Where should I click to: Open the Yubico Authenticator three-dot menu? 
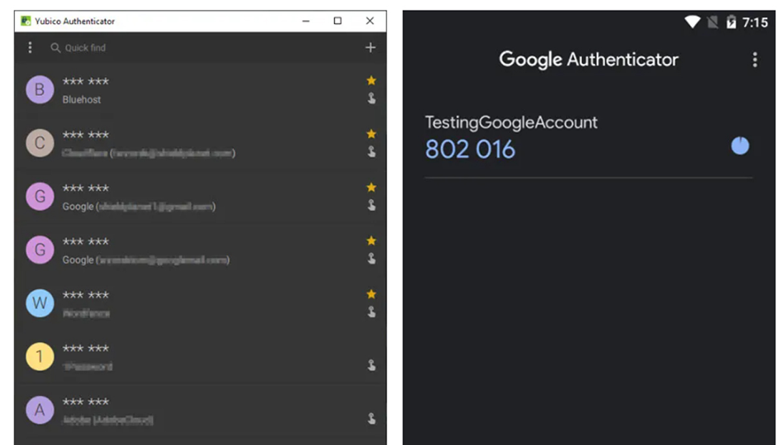point(29,48)
